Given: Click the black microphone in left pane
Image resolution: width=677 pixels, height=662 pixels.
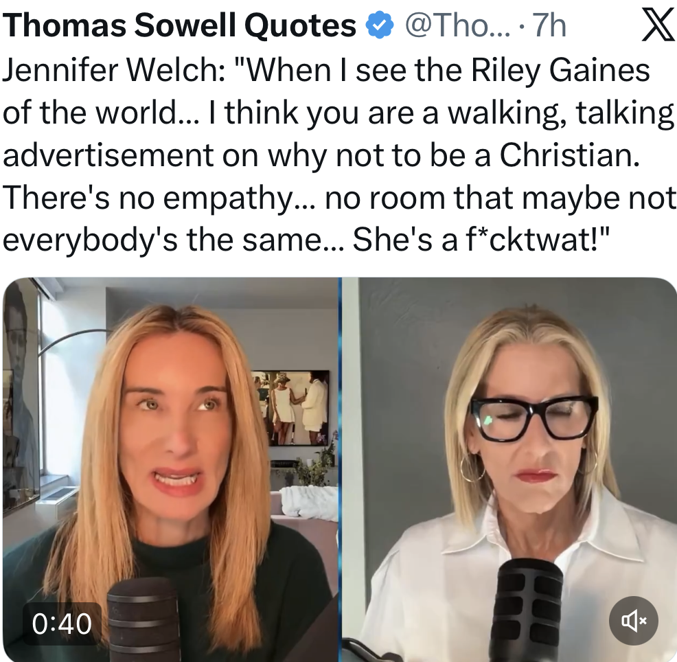Looking at the screenshot, I should (143, 619).
